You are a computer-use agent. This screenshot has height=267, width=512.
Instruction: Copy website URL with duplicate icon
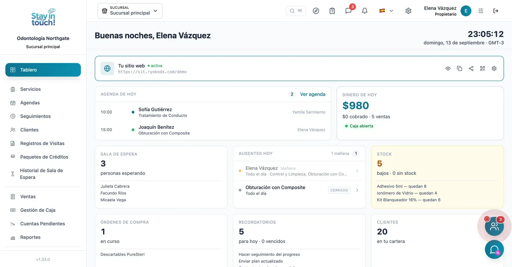tap(460, 69)
